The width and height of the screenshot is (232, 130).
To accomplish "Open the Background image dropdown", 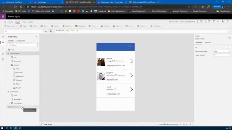I will [222, 51].
